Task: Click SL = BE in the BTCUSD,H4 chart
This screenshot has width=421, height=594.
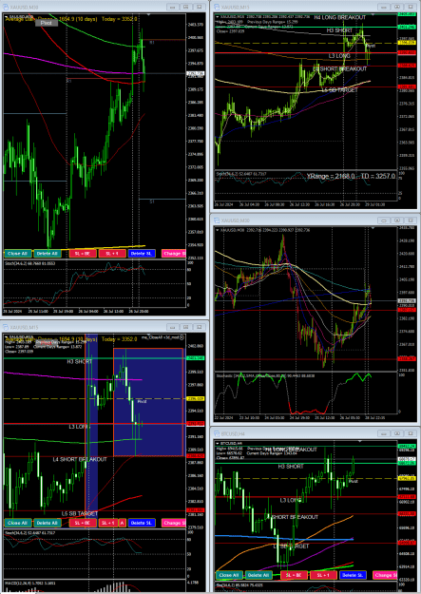Action: (x=294, y=575)
